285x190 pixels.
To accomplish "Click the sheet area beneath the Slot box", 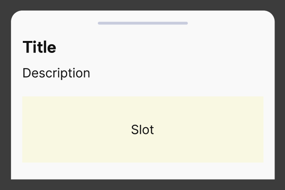I will [x=143, y=171].
